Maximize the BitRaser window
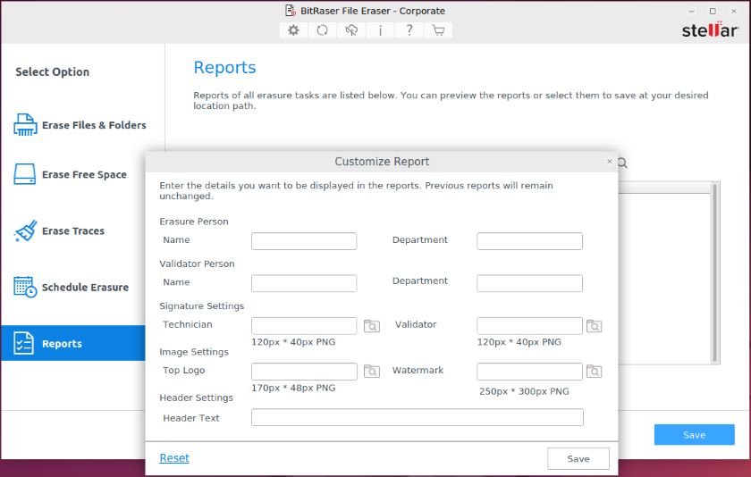 pyautogui.click(x=713, y=11)
